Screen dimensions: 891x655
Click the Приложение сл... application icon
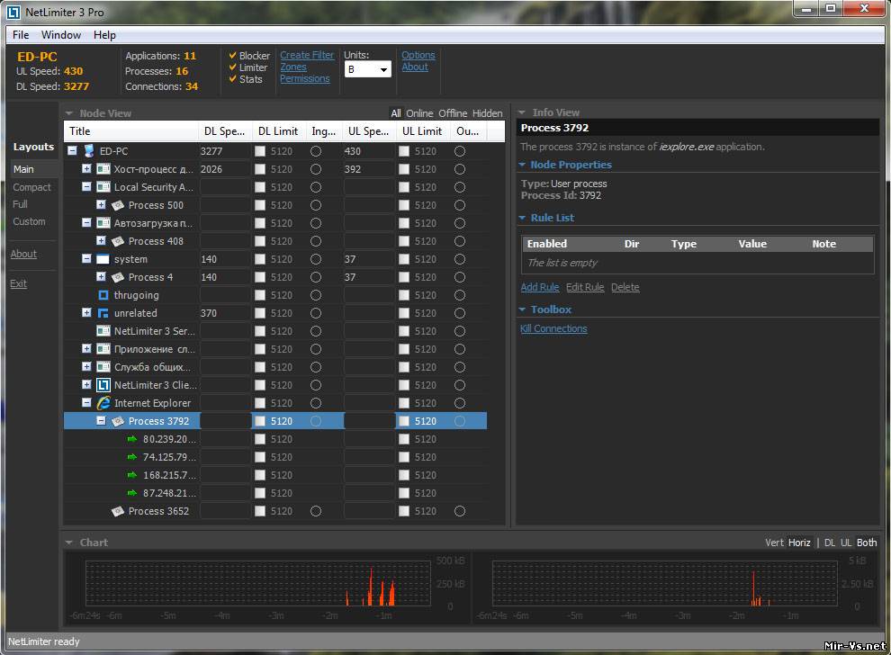103,349
